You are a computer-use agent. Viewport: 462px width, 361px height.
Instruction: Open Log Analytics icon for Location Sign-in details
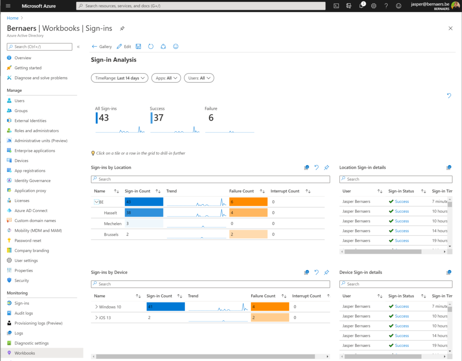(448, 167)
